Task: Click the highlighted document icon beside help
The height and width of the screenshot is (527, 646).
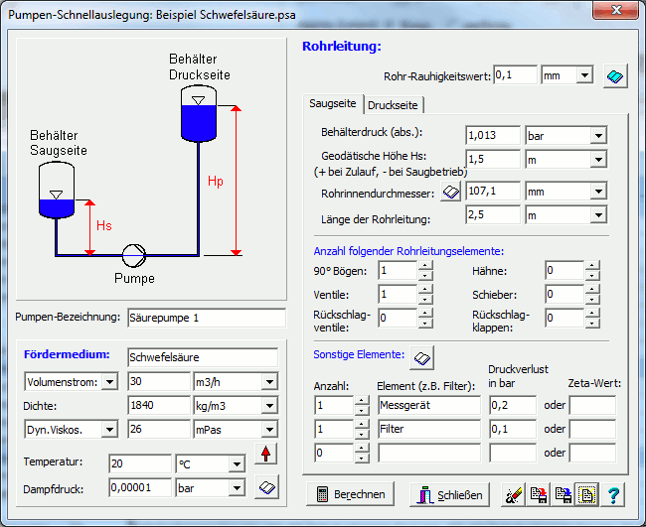Action: click(588, 493)
